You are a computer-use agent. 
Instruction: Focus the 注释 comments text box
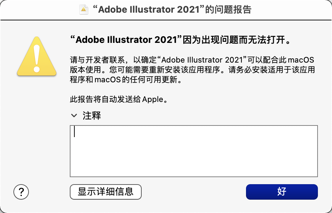click(194, 151)
